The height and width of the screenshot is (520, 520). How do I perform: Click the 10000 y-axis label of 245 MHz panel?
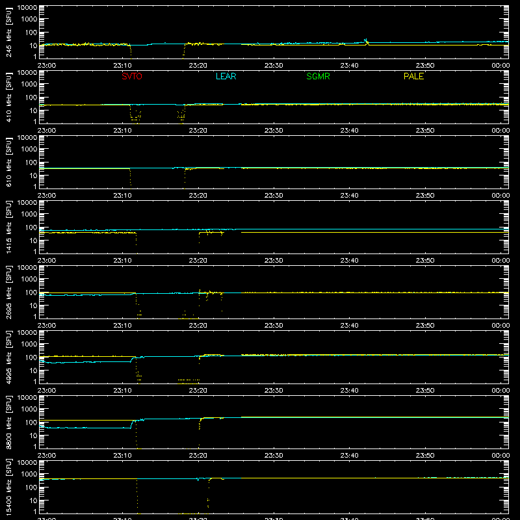[x=27, y=8]
